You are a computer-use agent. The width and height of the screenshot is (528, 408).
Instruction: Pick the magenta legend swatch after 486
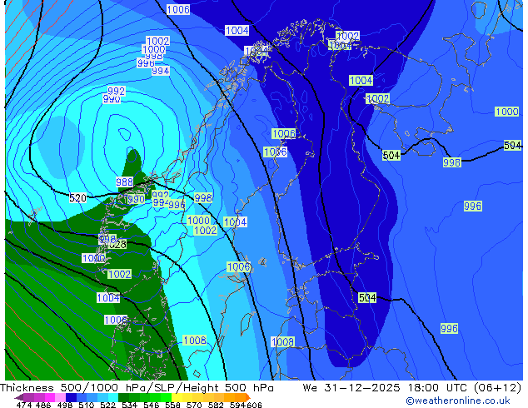click(x=50, y=397)
